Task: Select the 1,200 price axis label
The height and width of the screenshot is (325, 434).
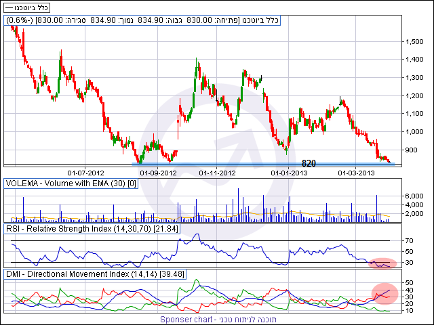Action: tap(414, 96)
